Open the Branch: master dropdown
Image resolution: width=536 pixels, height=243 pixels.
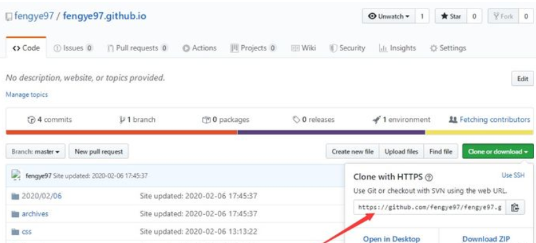tap(35, 151)
